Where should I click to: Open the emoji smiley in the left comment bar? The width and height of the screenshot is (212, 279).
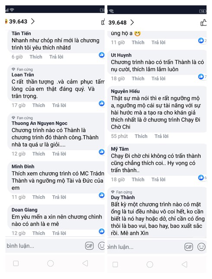click(101, 246)
